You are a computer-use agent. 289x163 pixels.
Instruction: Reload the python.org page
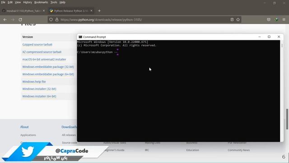[20, 19]
